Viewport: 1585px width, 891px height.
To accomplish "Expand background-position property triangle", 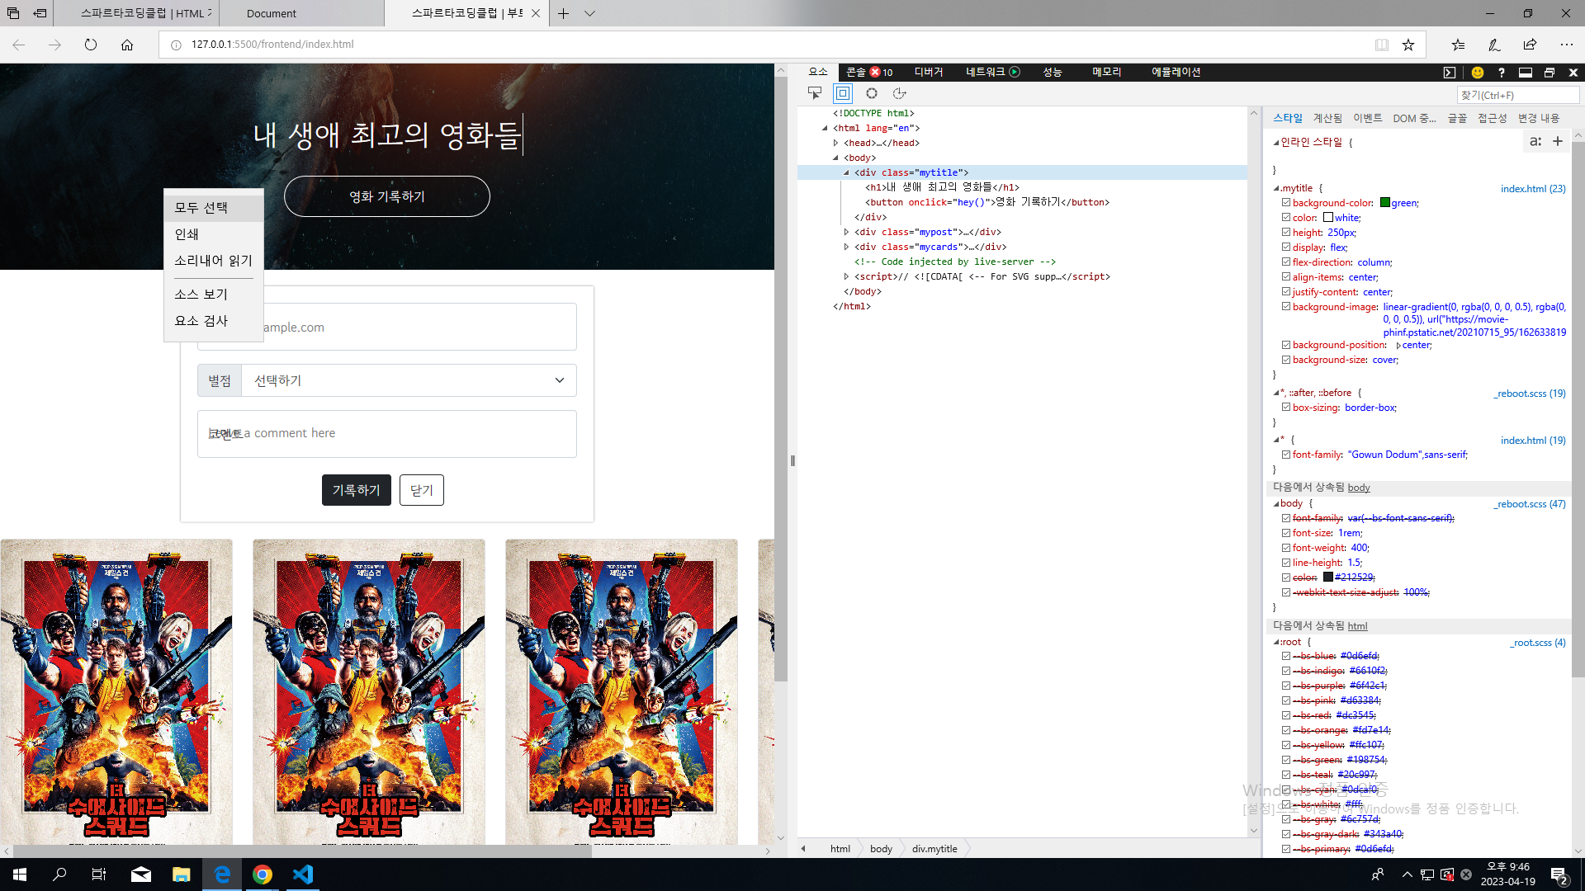I will 1398,345.
